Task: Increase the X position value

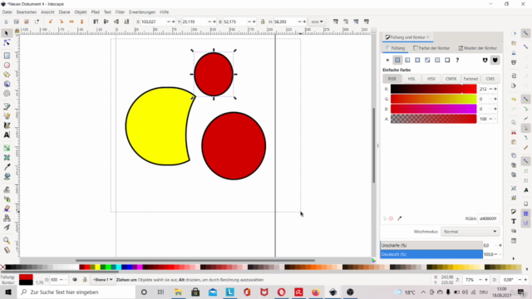Action: point(174,22)
